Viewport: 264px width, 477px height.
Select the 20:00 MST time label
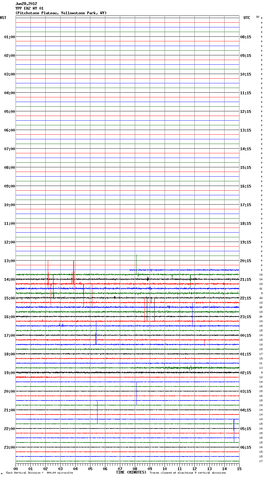click(x=10, y=391)
